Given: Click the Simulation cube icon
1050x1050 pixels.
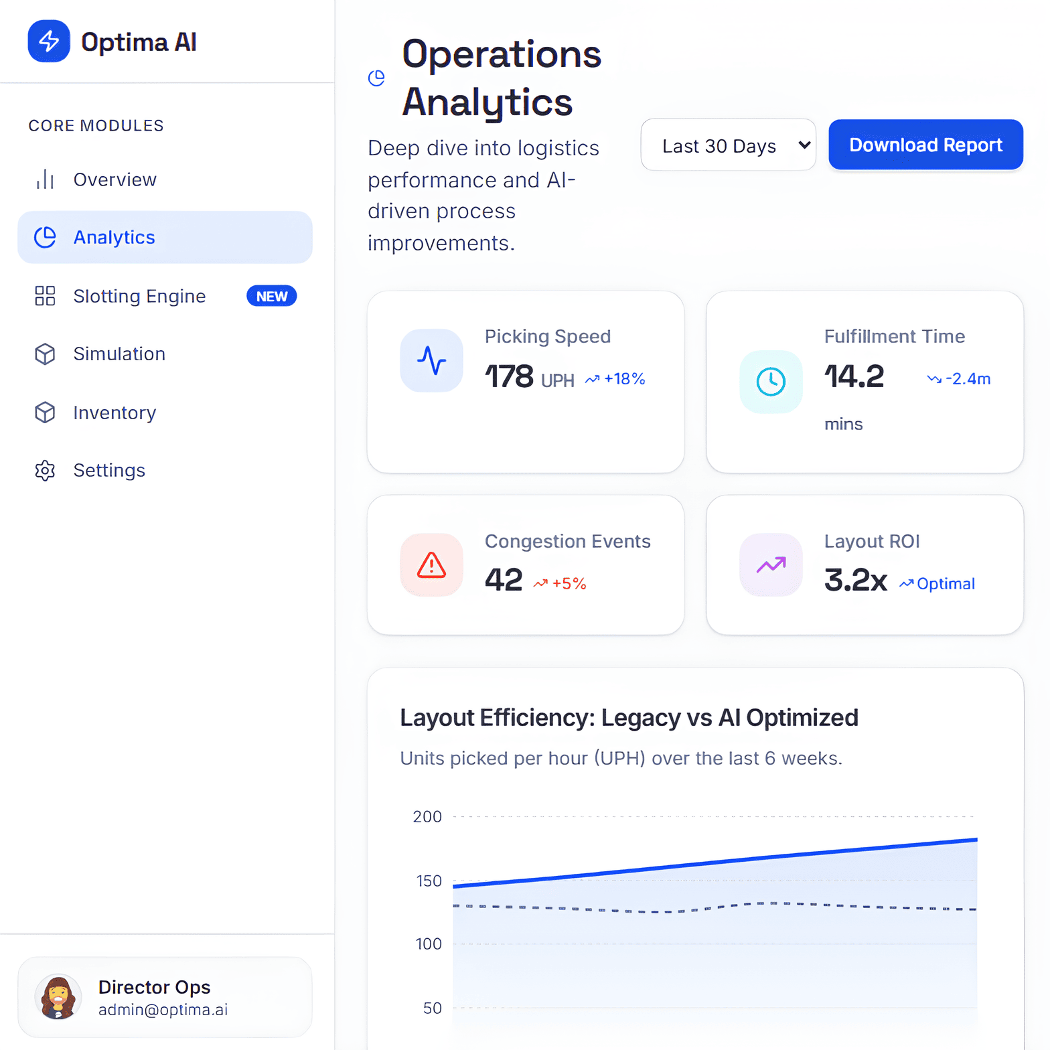Looking at the screenshot, I should 45,354.
